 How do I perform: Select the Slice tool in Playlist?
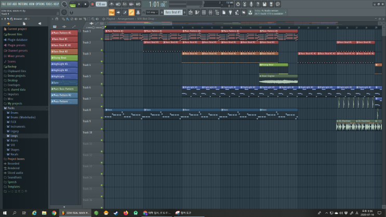click(x=85, y=19)
